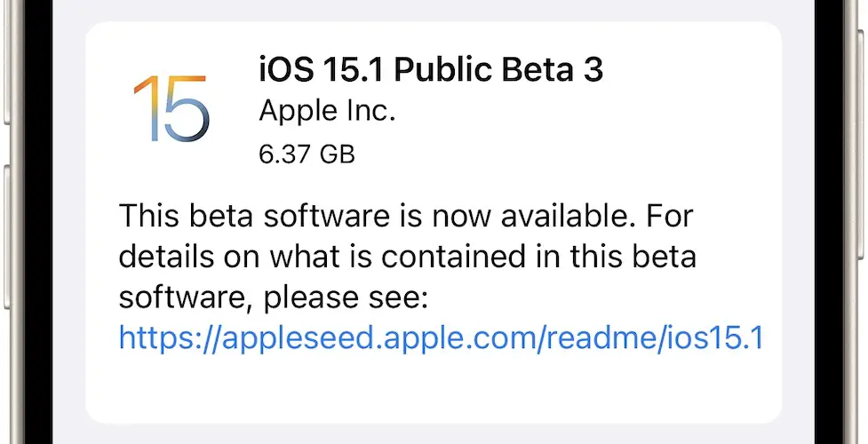Image resolution: width=868 pixels, height=444 pixels.
Task: Click the "software, please see:" text
Action: point(274,297)
